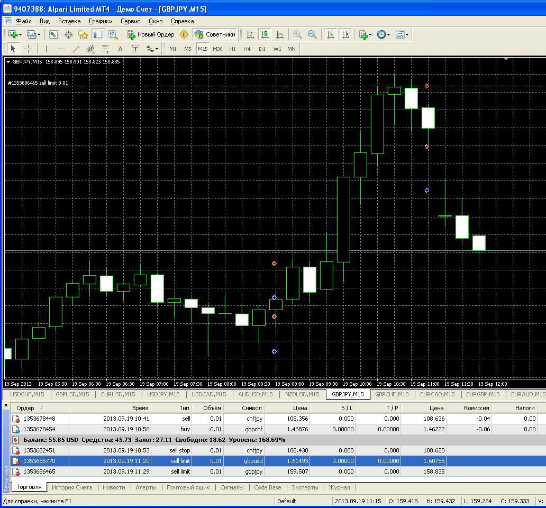The width and height of the screenshot is (546, 508).
Task: Select the trendline drawing tool
Action: point(76,49)
